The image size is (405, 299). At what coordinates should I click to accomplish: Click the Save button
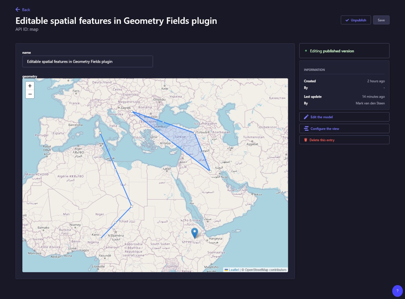point(381,20)
